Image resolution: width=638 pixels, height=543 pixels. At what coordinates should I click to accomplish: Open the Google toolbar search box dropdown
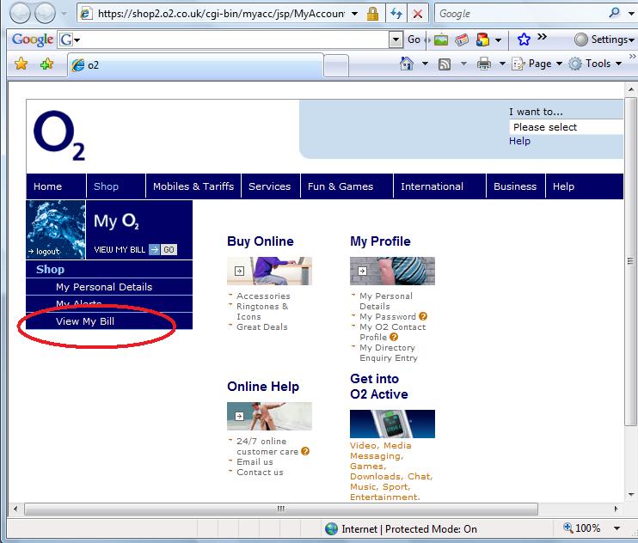[396, 40]
